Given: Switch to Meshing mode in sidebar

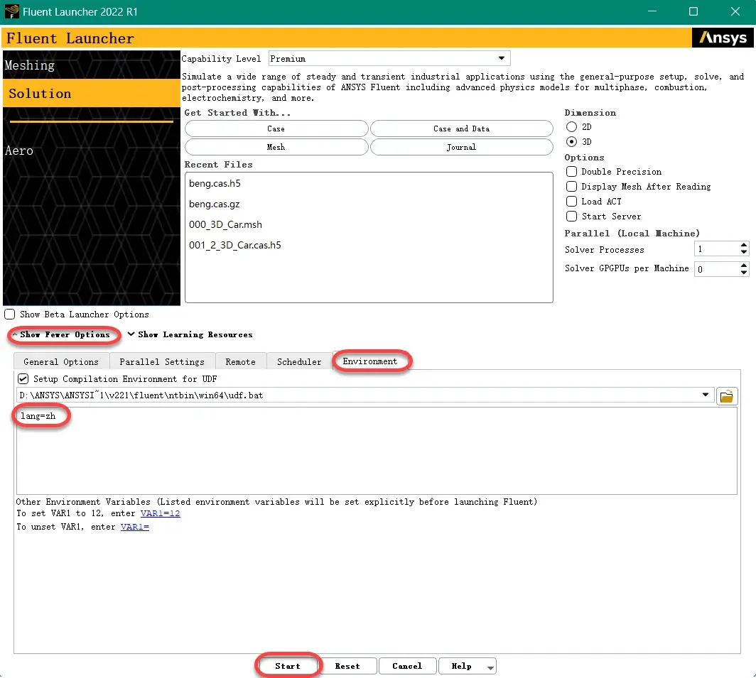Looking at the screenshot, I should click(91, 65).
